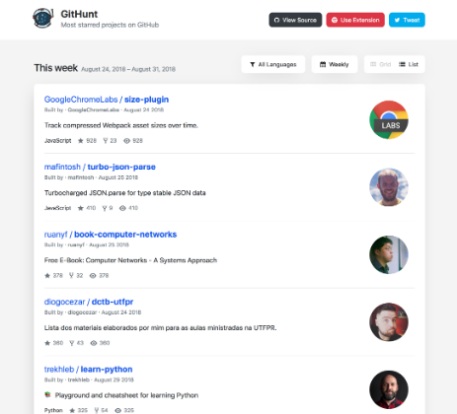
Task: Click star icon on dctb-utfpr row
Action: click(x=47, y=343)
